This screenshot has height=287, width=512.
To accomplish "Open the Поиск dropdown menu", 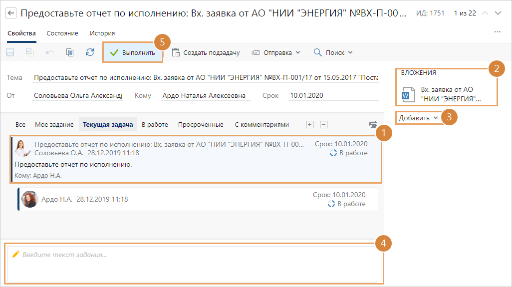I will [x=333, y=52].
